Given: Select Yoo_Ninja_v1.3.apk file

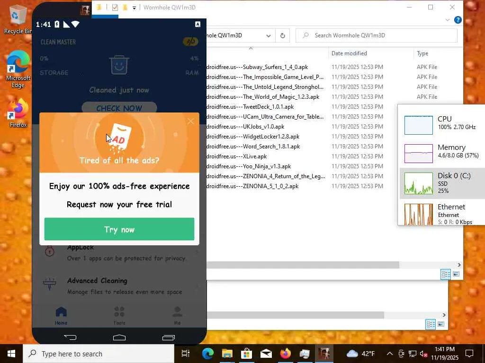Looking at the screenshot, I should coord(248,166).
